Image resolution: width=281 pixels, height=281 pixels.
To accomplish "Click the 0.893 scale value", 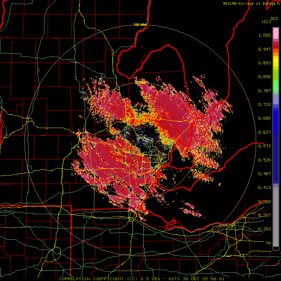I will [264, 63].
